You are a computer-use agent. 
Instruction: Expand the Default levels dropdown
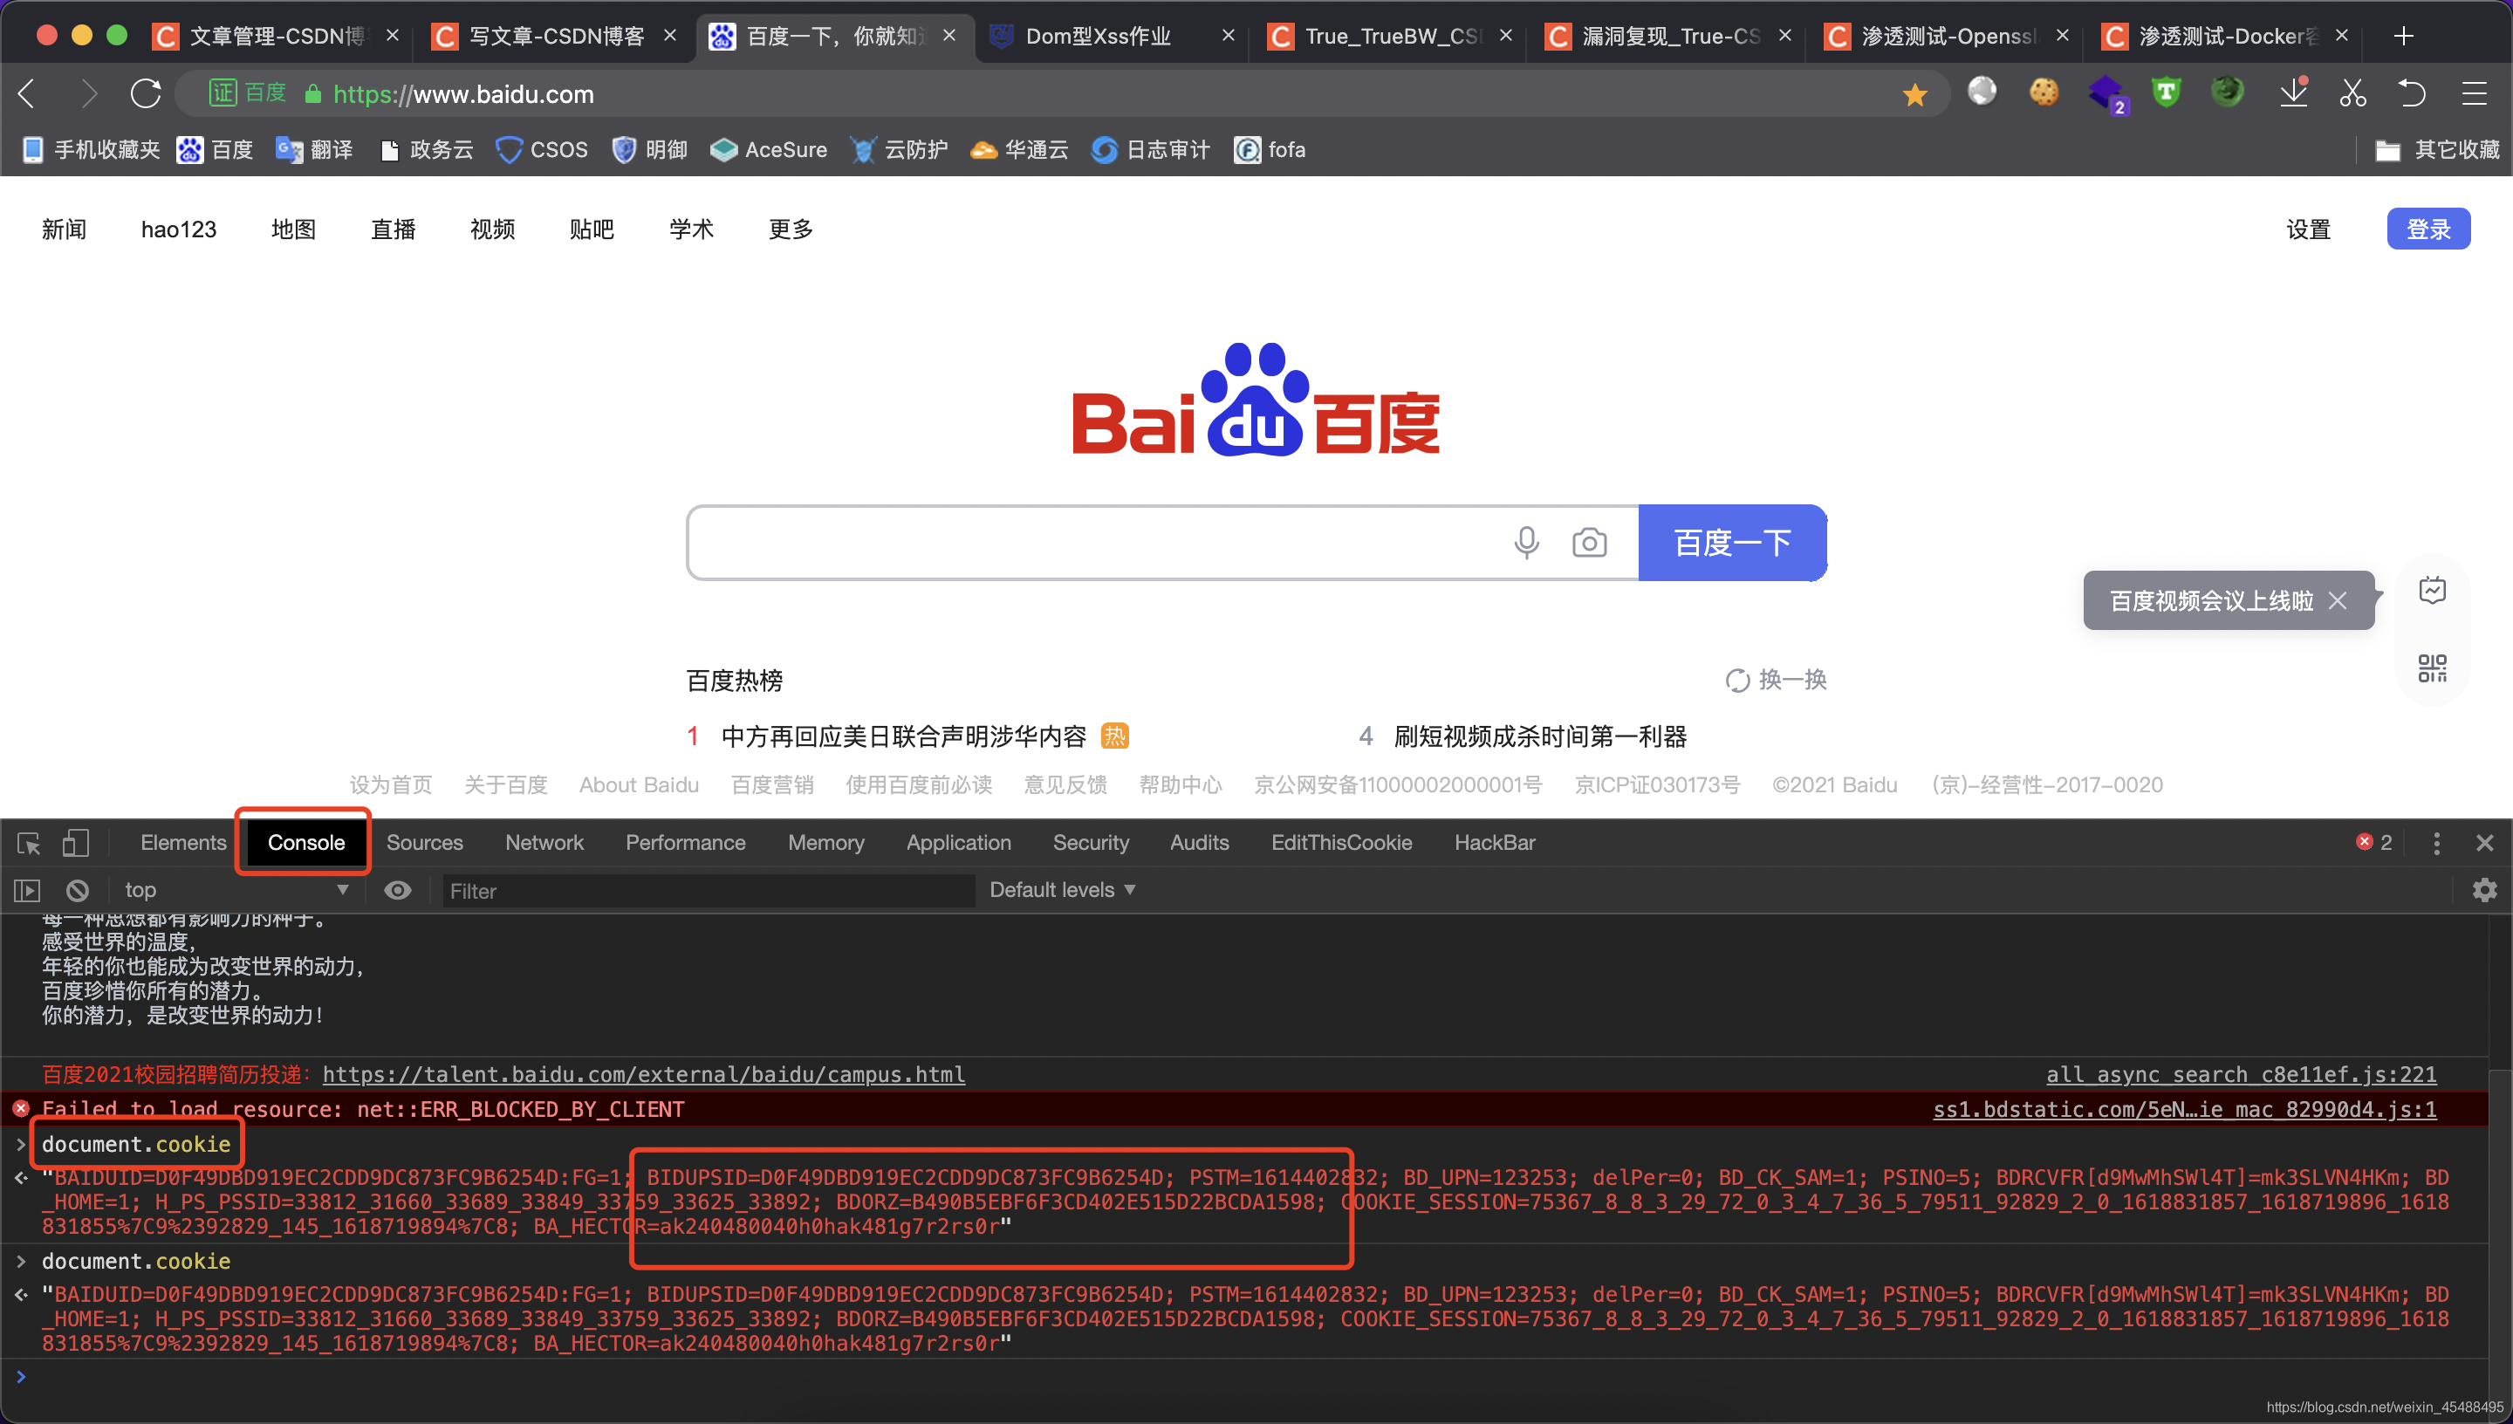pos(1062,890)
